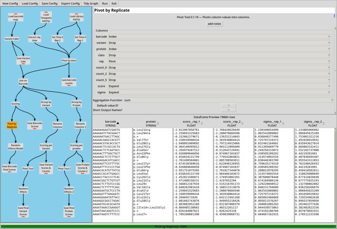Select the Pivot Tool node

(x=28, y=169)
